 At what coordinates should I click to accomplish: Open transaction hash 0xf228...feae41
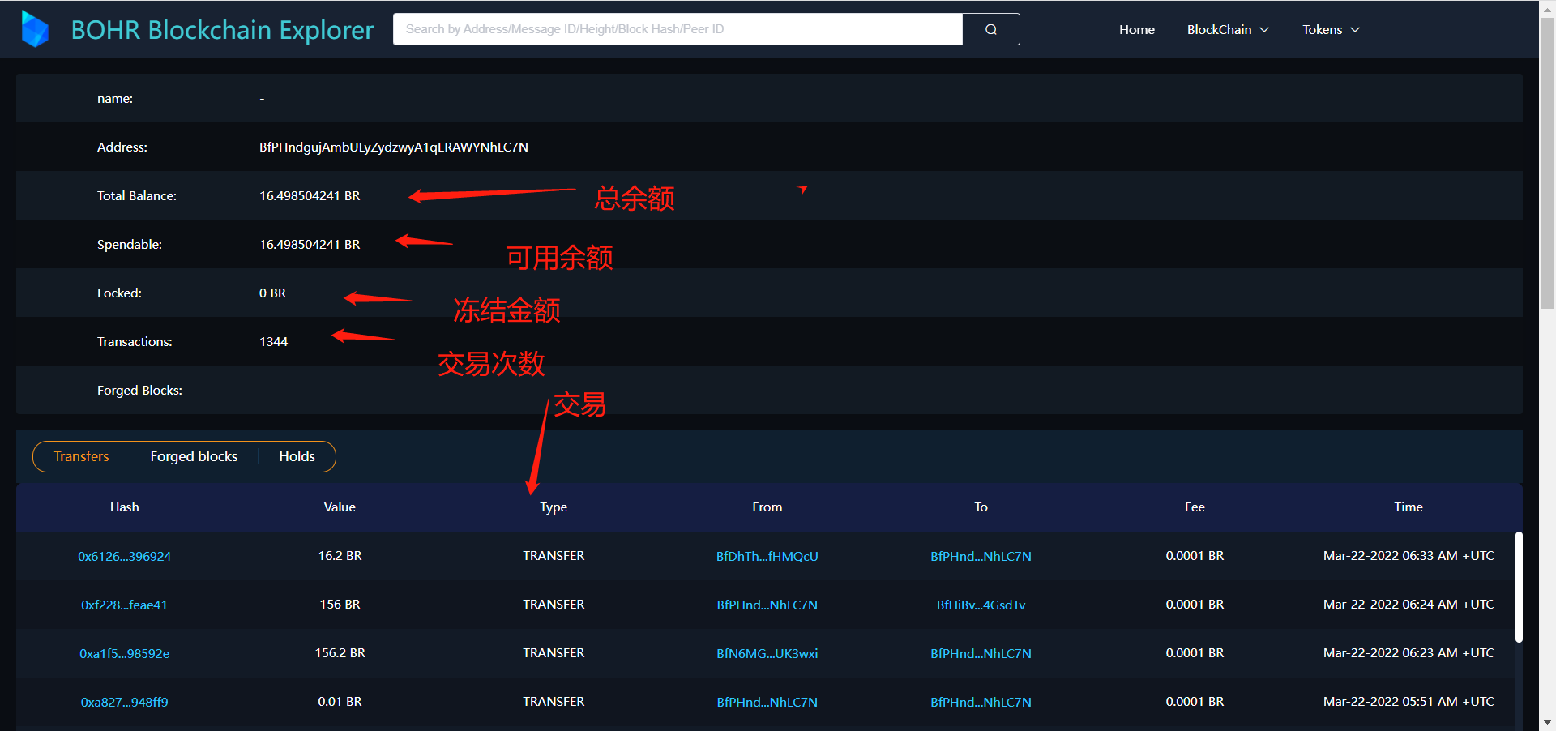[x=124, y=605]
